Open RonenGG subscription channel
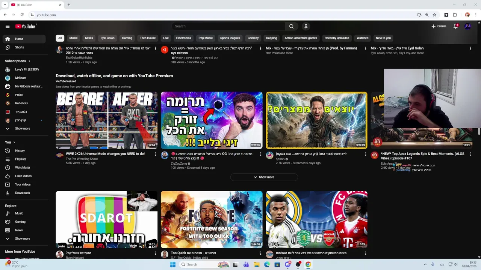The height and width of the screenshot is (270, 481). click(24, 103)
